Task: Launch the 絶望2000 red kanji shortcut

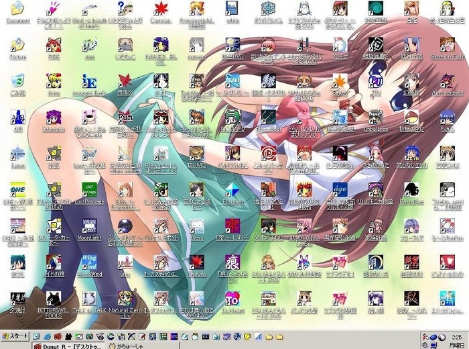Action: tap(411, 262)
